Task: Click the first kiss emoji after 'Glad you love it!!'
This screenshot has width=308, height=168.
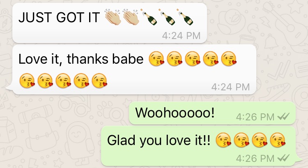Action: 223,140
